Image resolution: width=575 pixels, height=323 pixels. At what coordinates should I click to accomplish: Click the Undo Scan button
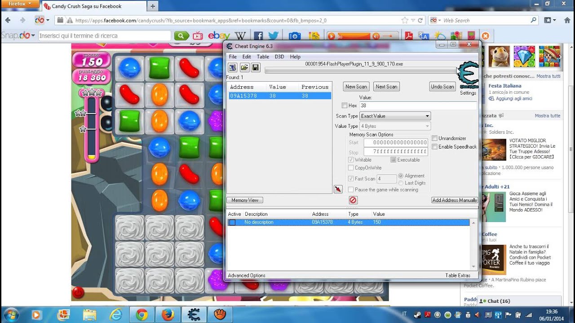click(x=442, y=87)
